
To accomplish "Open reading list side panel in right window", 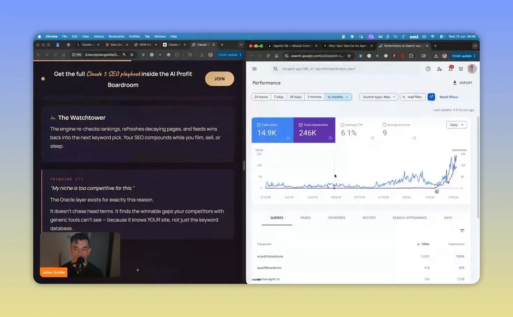I will 424,56.
